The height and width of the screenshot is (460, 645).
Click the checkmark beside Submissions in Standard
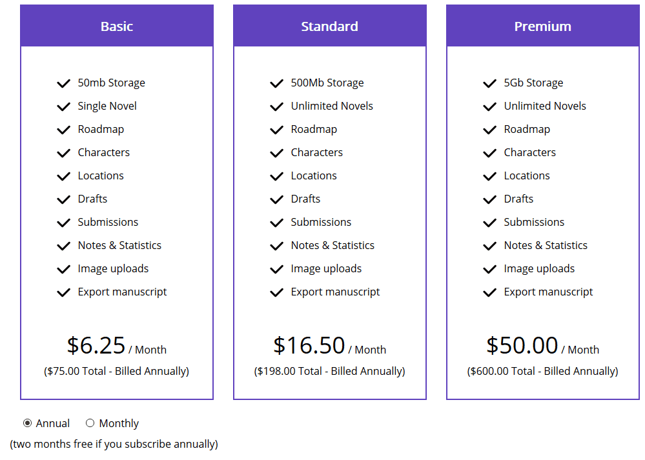click(276, 222)
